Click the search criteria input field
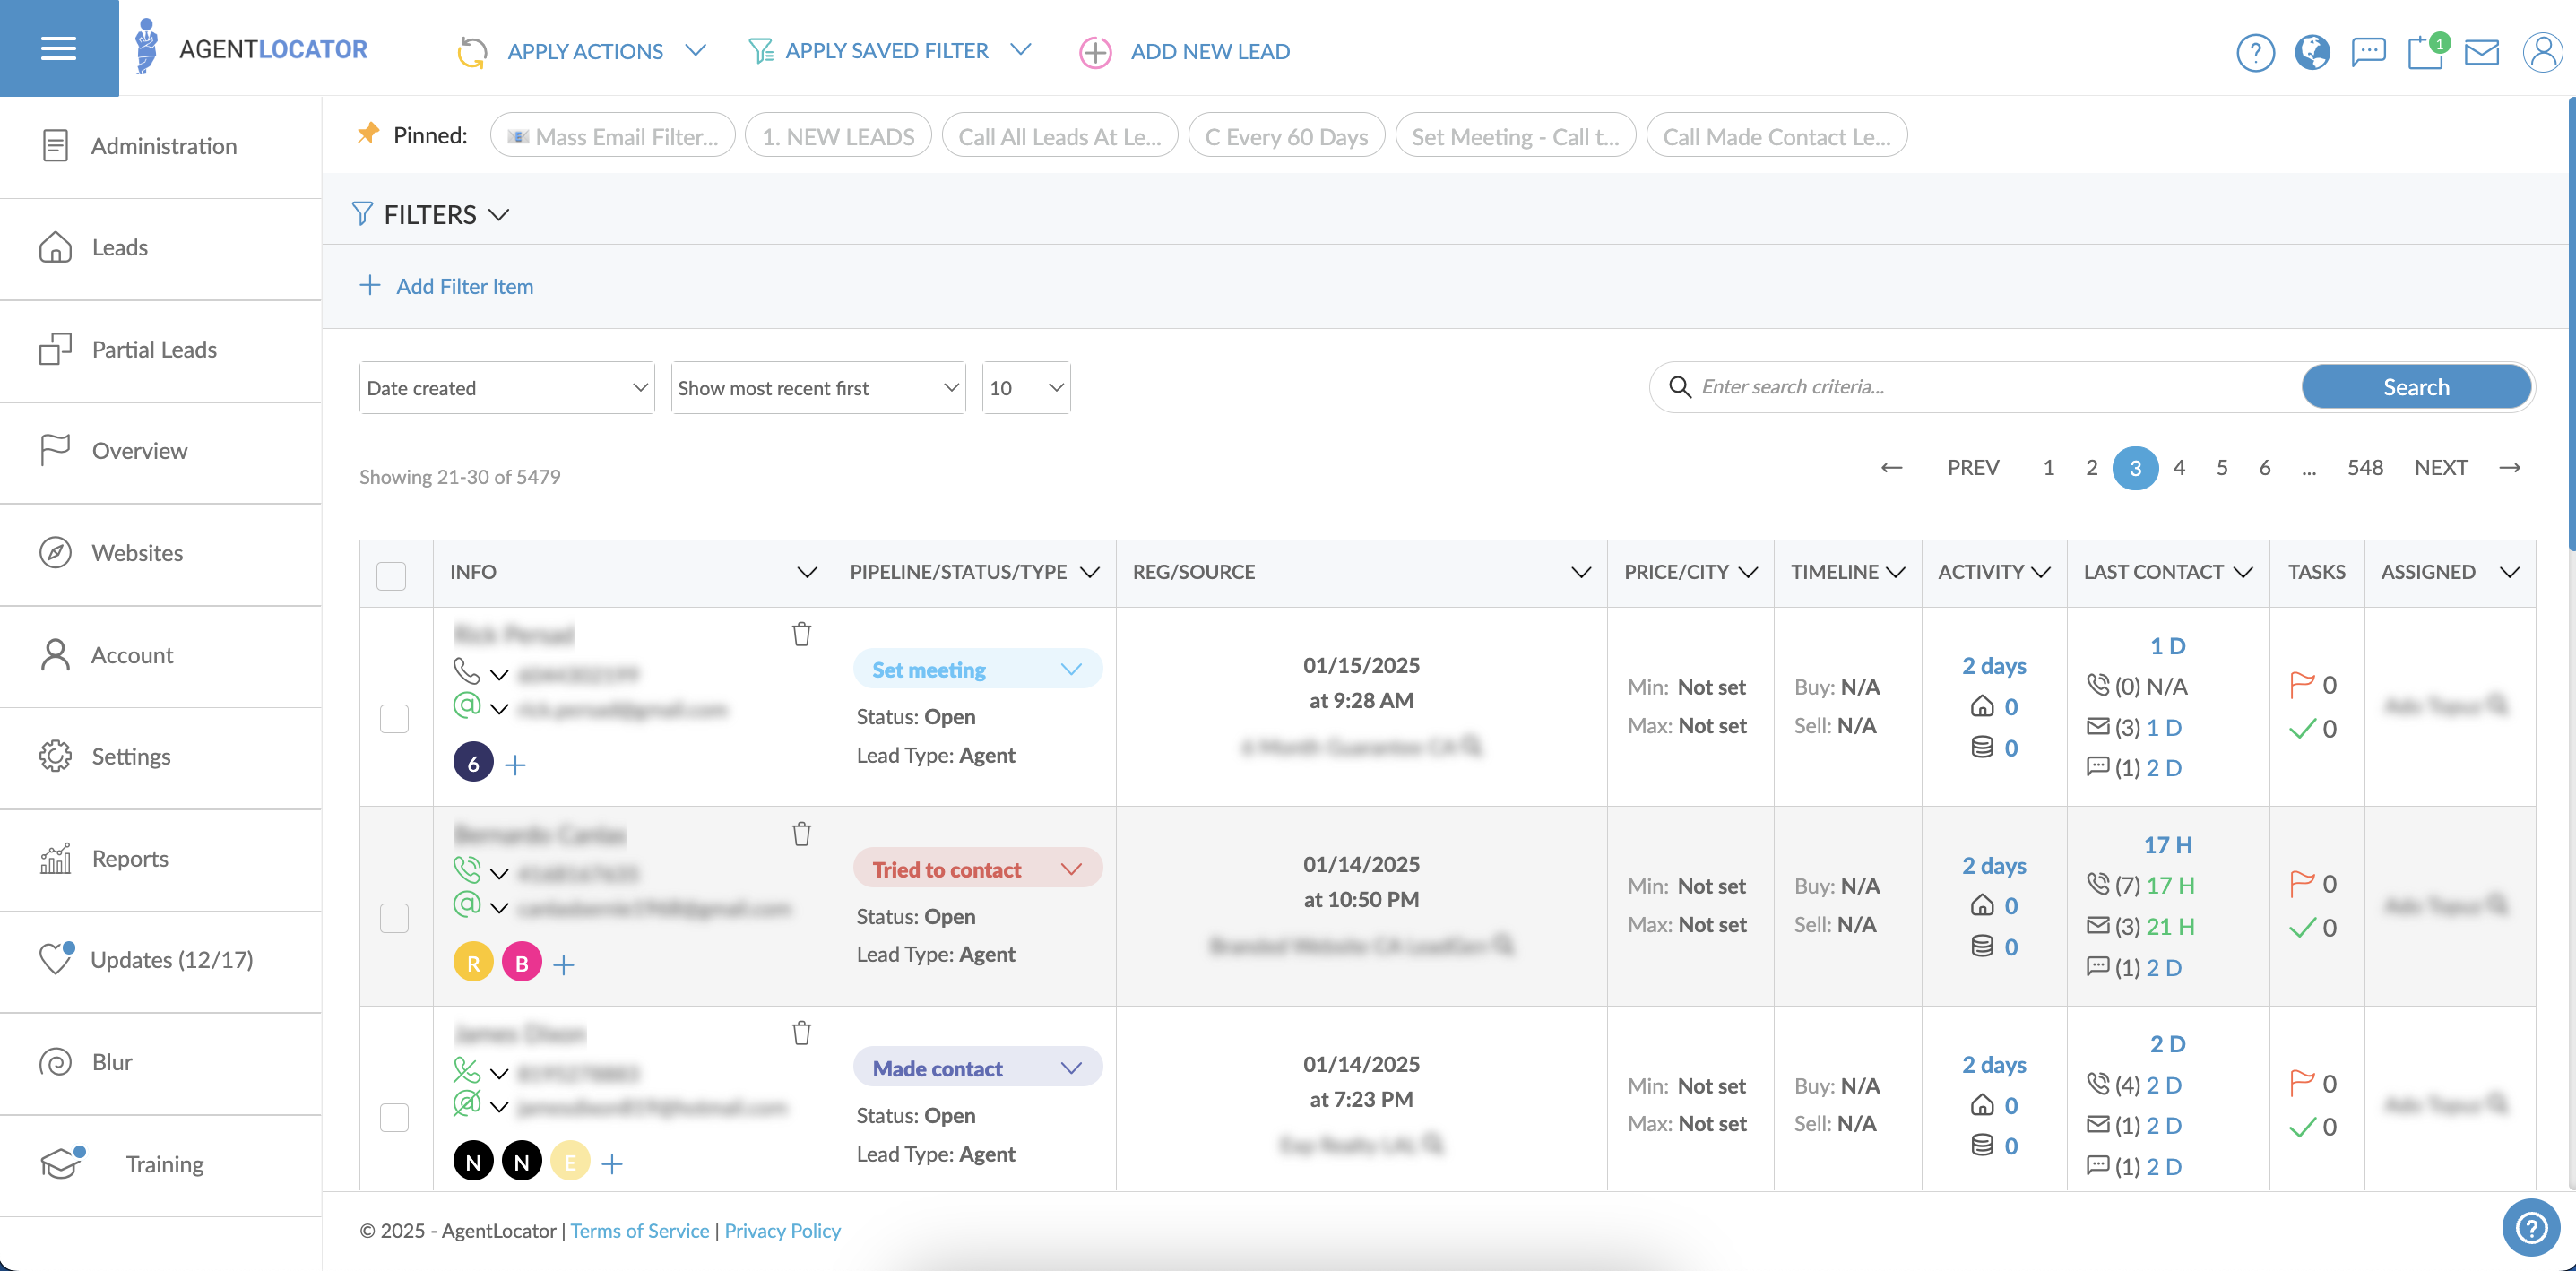The width and height of the screenshot is (2576, 1271). point(1990,387)
